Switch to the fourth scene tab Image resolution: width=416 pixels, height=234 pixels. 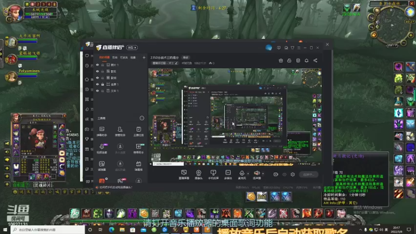[x=133, y=57]
